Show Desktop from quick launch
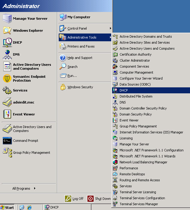This screenshot has width=190, height=210. tap(22, 207)
